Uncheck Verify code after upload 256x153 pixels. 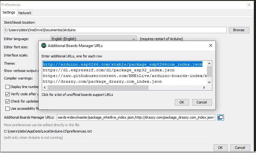point(7,94)
